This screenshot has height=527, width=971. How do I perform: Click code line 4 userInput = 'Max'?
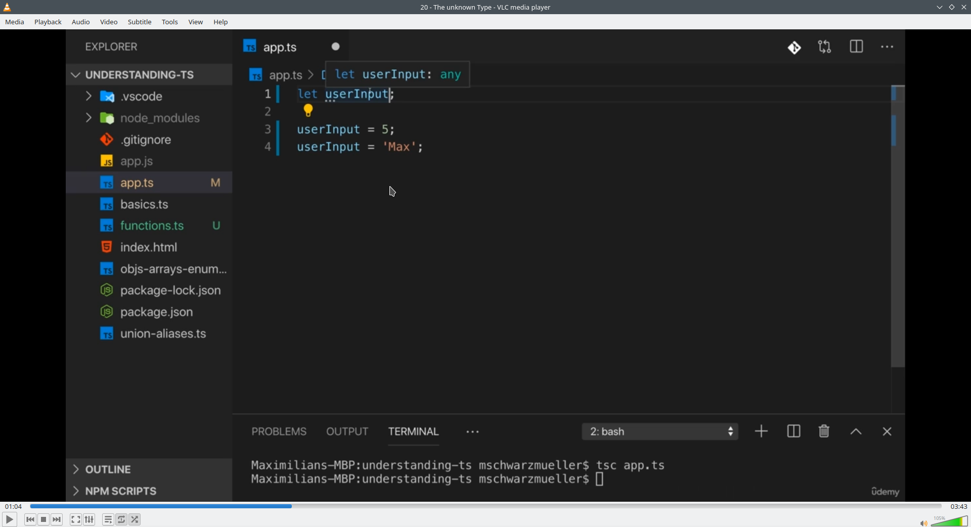click(x=360, y=147)
